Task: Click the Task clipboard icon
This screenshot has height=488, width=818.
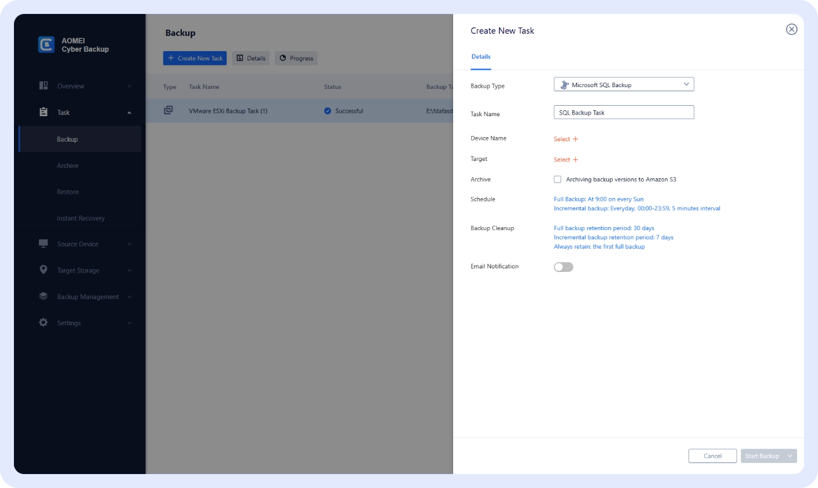Action: click(x=44, y=112)
